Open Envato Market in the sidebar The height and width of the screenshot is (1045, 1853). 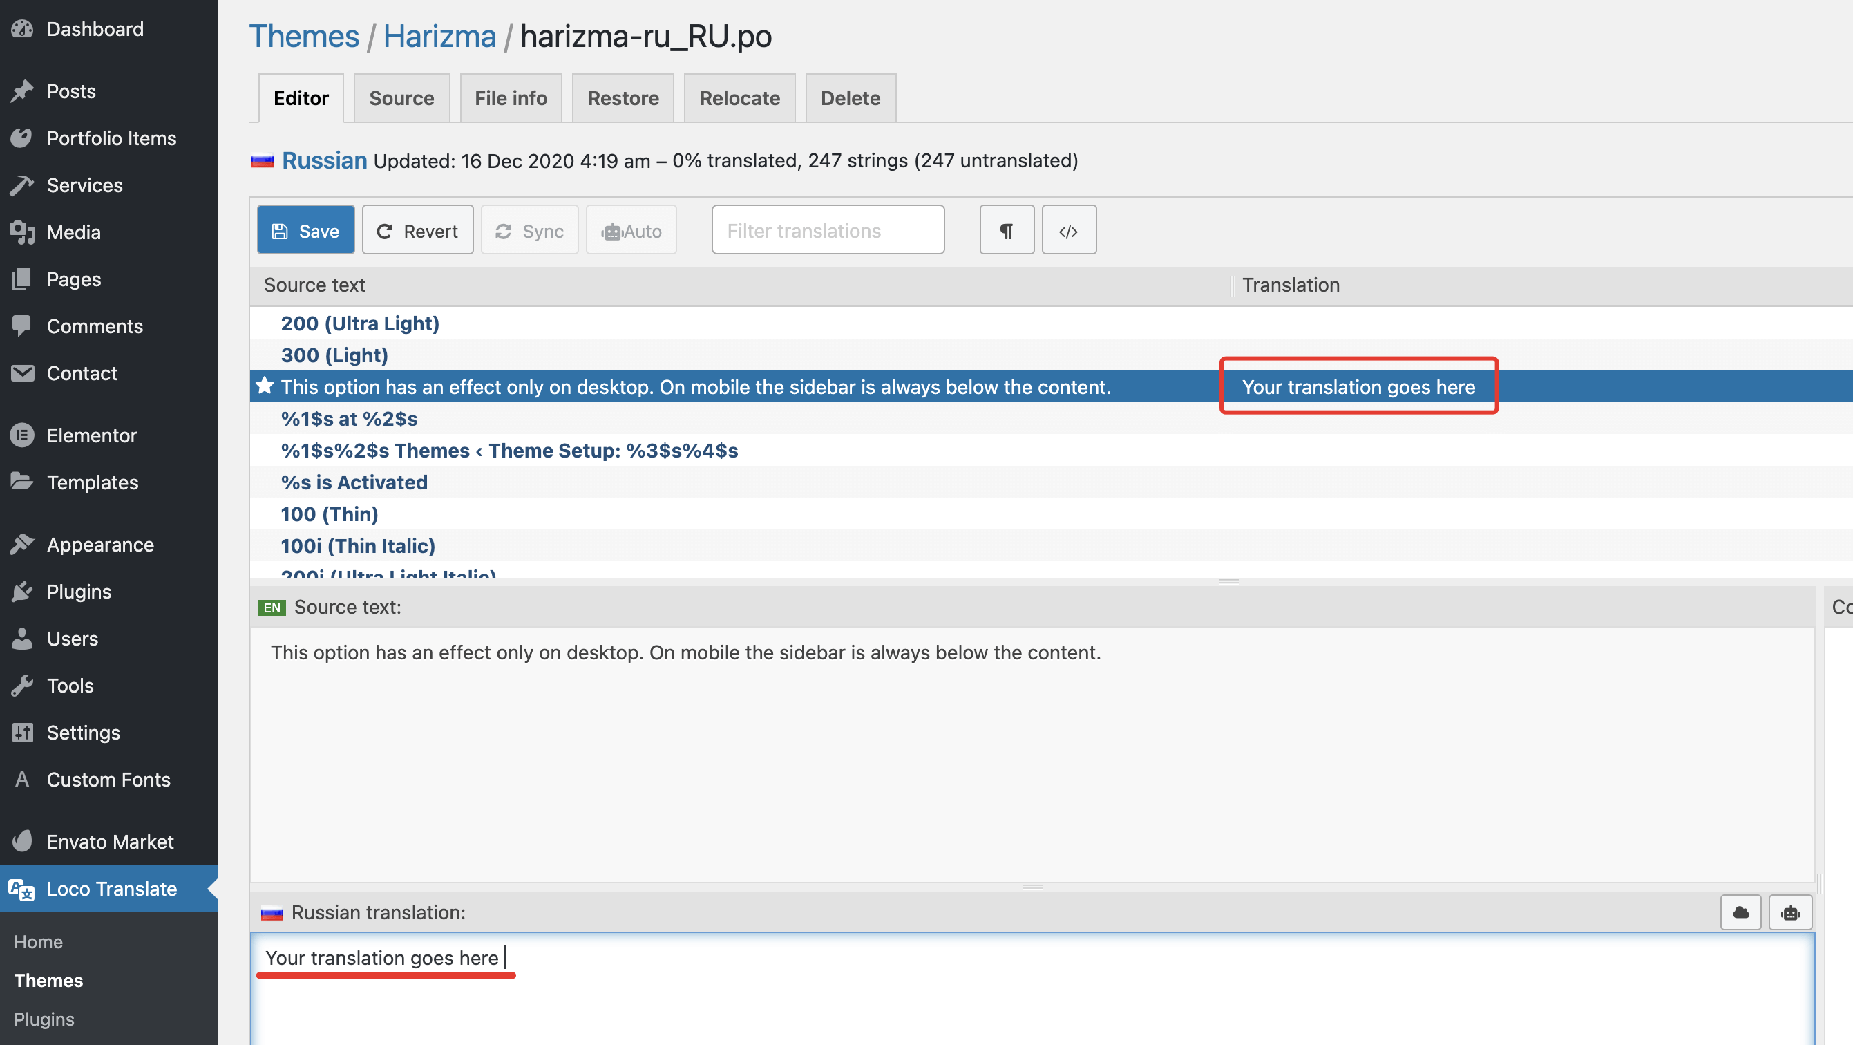pyautogui.click(x=110, y=841)
